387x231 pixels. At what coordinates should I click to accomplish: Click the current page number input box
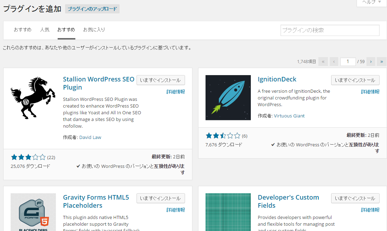[x=348, y=61]
